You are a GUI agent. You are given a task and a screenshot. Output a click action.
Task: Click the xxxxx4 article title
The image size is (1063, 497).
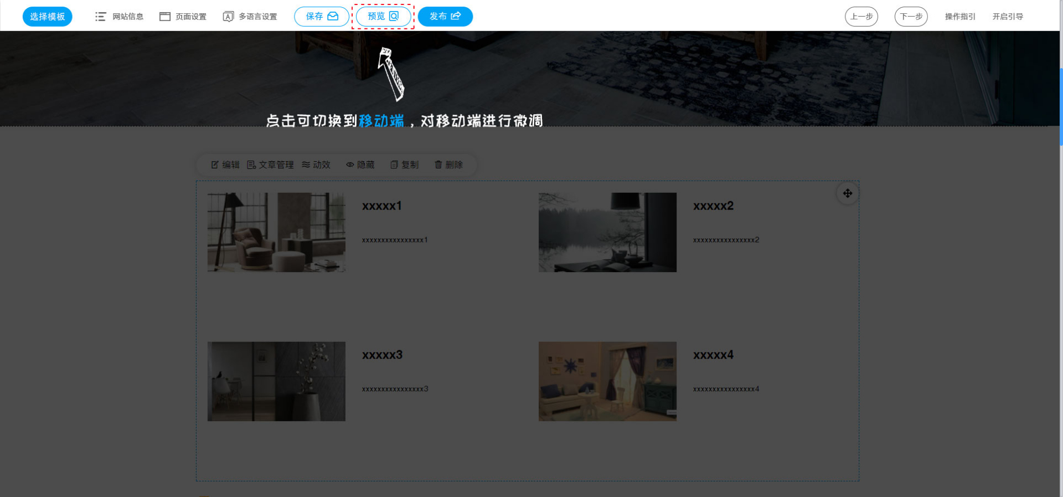click(x=713, y=355)
